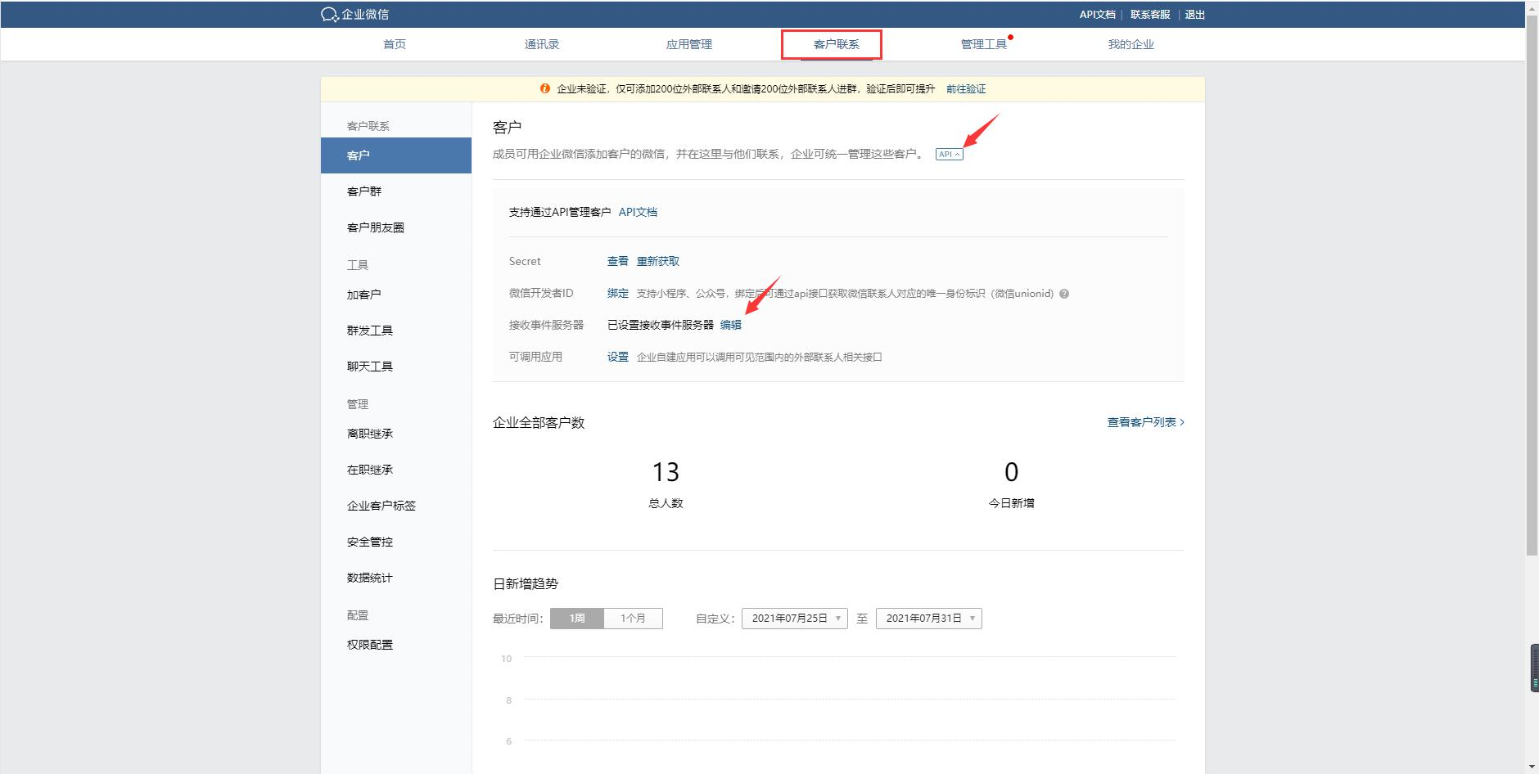
Task: Click 退出 to log out
Action: (1195, 15)
